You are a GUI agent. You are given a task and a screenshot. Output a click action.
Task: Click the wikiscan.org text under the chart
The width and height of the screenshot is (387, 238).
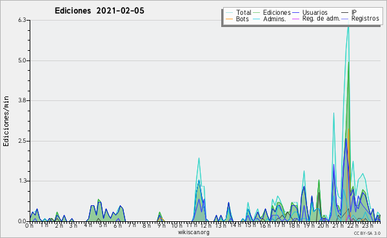pyautogui.click(x=193, y=232)
